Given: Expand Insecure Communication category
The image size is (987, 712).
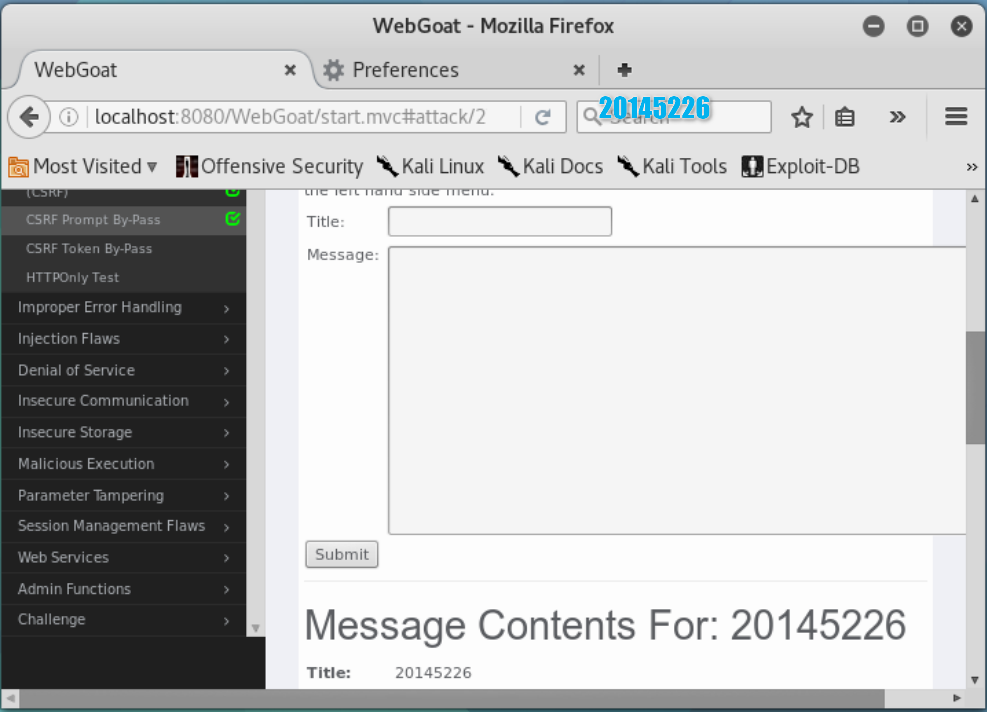Looking at the screenshot, I should click(123, 401).
